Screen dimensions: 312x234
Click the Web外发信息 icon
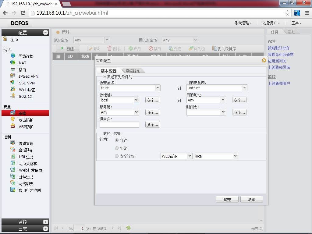[x=13, y=169]
